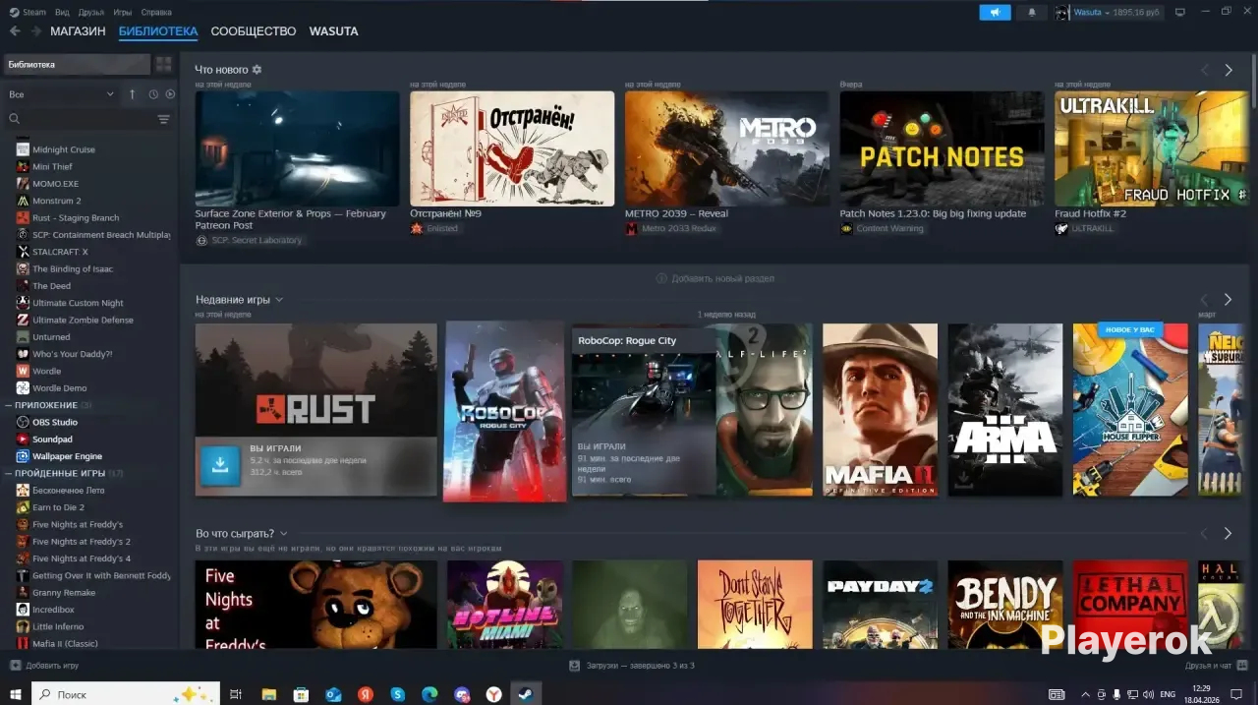Show next What's New items arrow
The image size is (1258, 705).
1229,70
